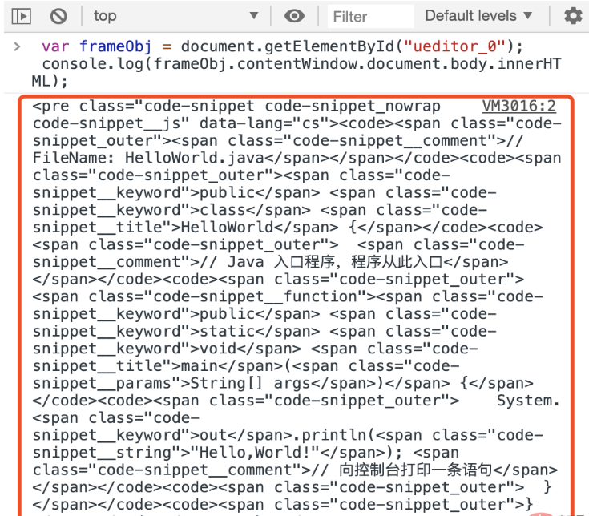Expand the Default levels dropdown
This screenshot has width=589, height=516.
coord(478,15)
